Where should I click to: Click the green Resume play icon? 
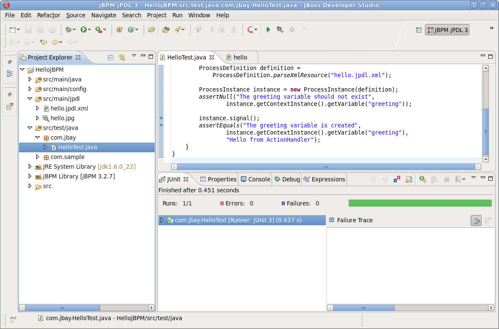[x=268, y=30]
